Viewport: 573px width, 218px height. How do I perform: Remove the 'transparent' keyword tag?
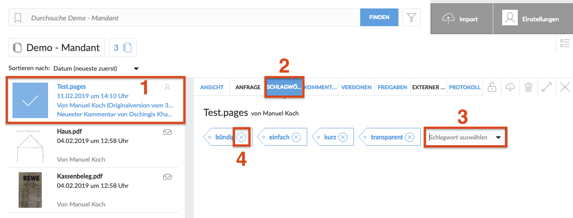pos(410,137)
